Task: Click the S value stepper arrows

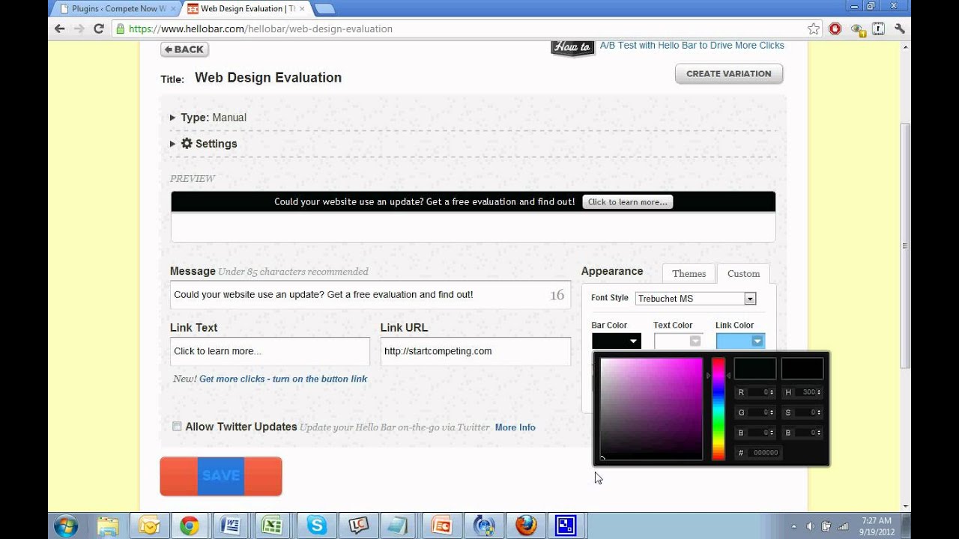Action: 819,412
